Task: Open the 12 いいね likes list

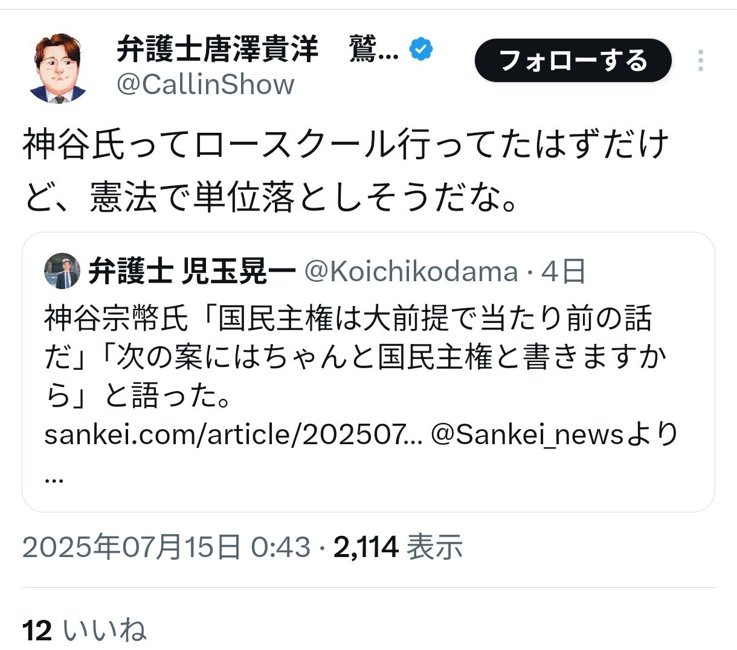Action: pos(85,631)
